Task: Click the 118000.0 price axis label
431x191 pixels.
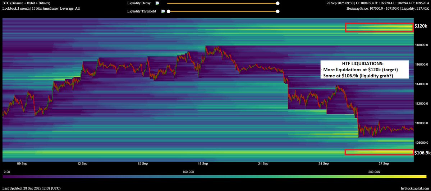Action: (x=422, y=45)
